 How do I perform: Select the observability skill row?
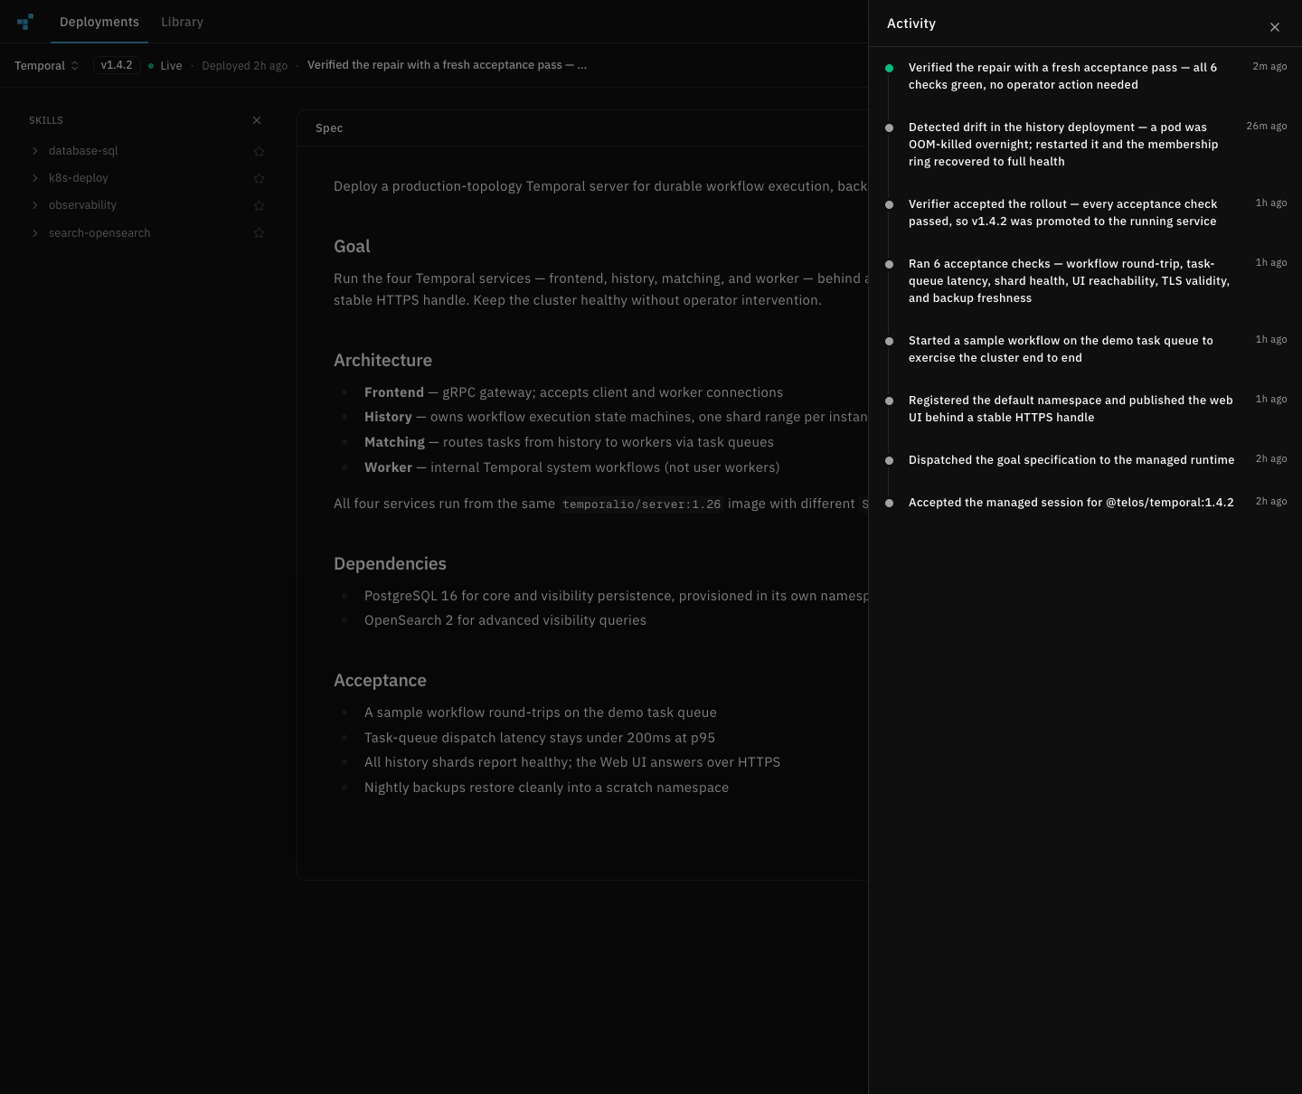tap(147, 205)
